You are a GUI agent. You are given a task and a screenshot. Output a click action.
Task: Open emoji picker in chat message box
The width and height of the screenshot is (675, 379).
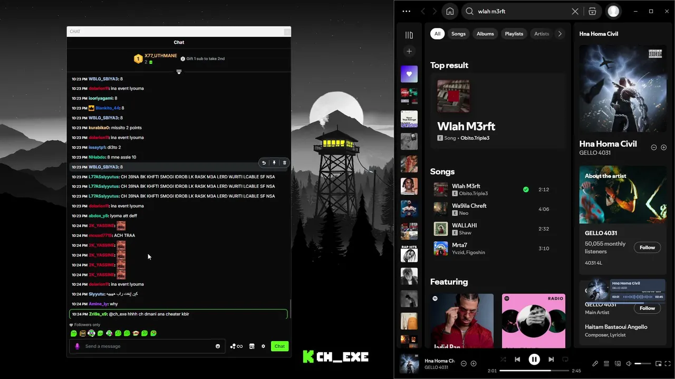point(218,346)
